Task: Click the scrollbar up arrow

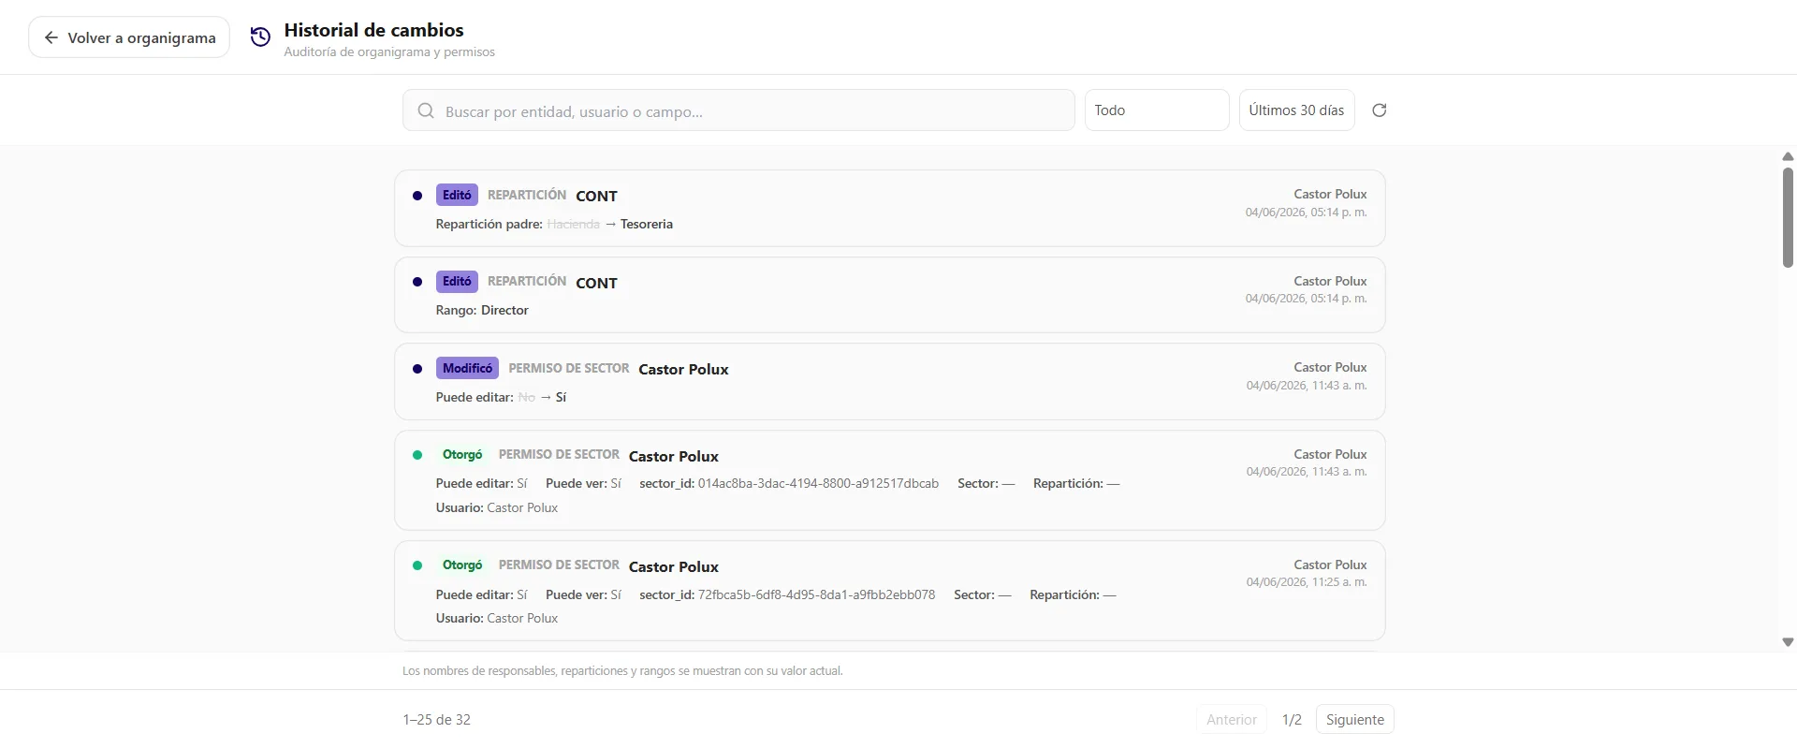Action: (1788, 156)
